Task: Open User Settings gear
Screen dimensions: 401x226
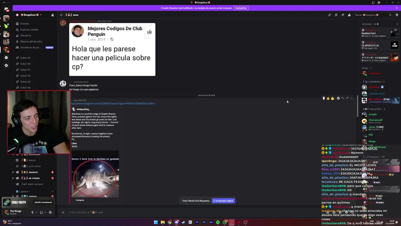Action: (50, 212)
